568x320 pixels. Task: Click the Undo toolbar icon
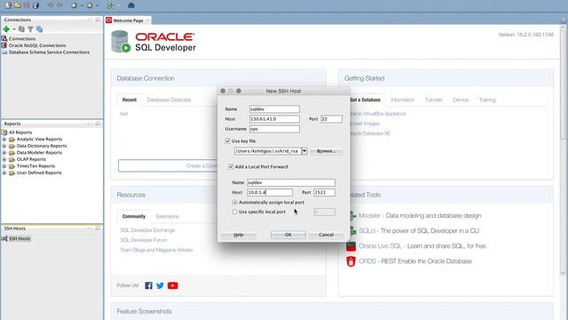point(50,5)
